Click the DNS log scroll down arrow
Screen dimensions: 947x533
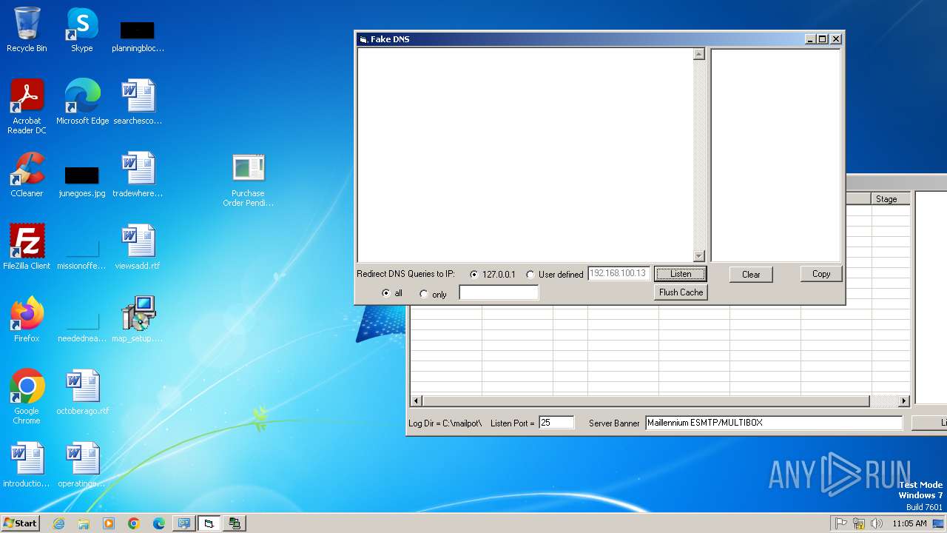(x=699, y=256)
